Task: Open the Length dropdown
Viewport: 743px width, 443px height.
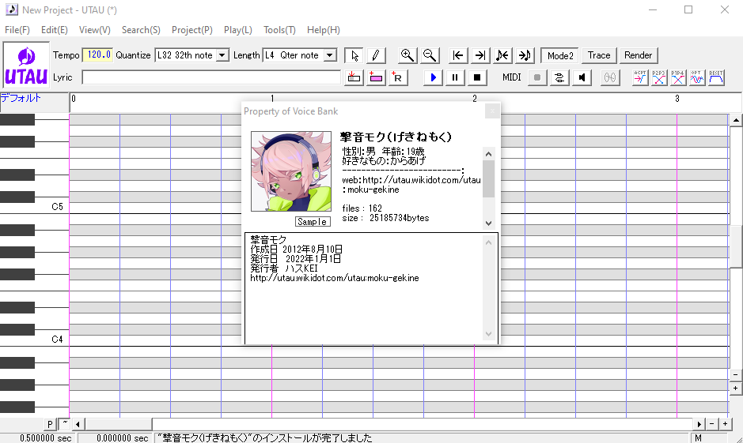Action: point(329,55)
